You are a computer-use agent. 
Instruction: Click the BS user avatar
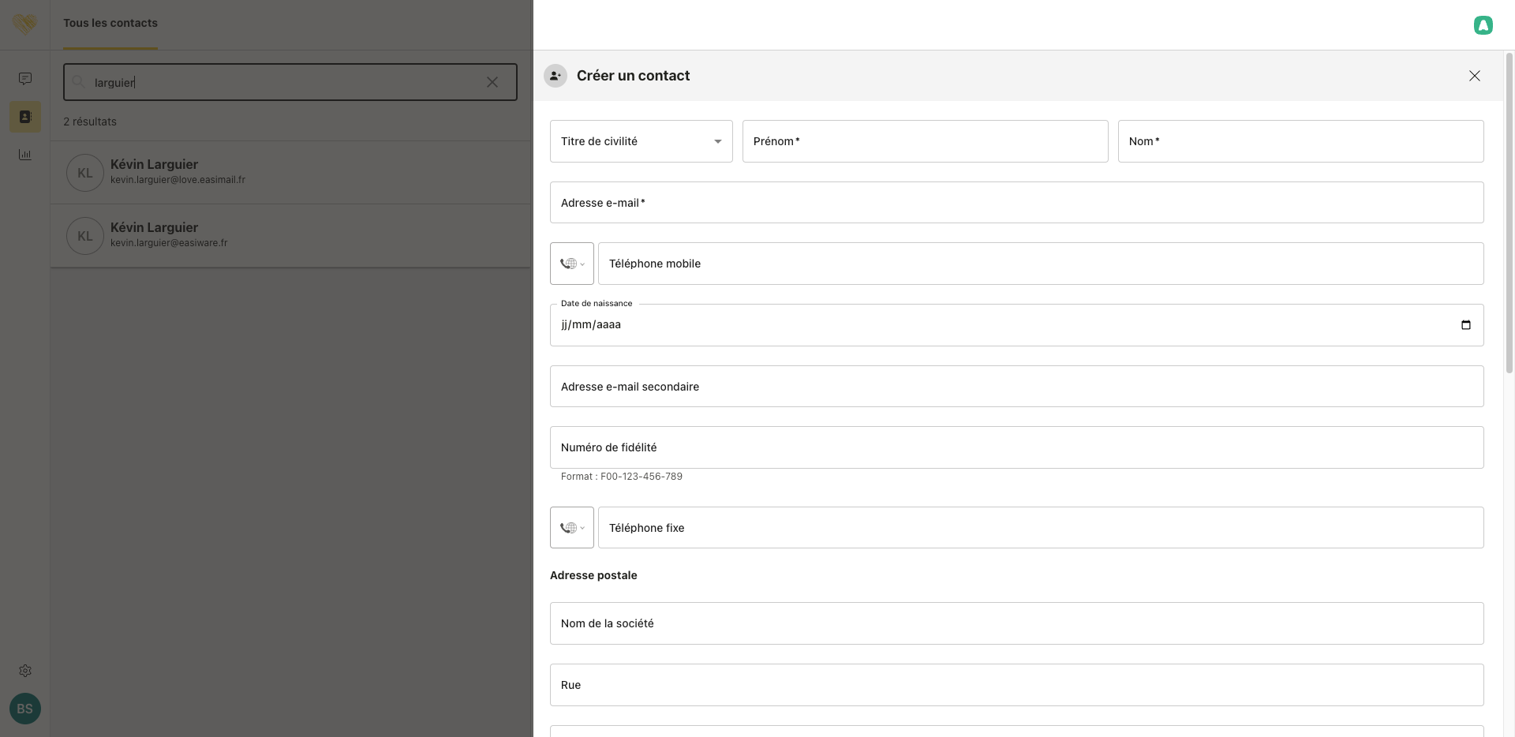[x=25, y=709]
